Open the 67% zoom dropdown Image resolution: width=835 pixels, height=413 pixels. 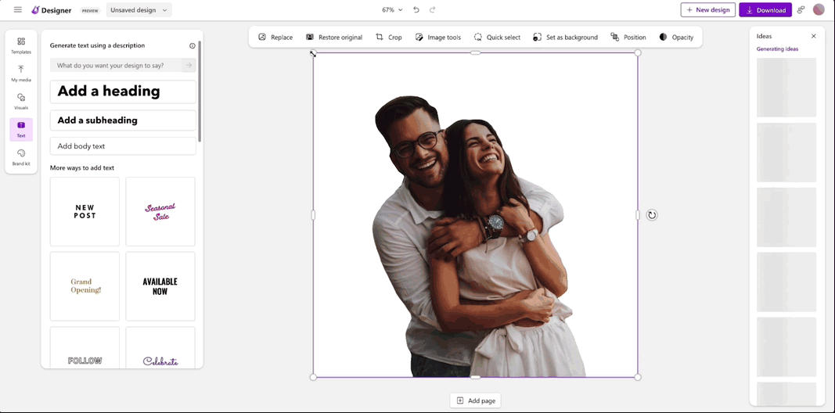tap(393, 10)
